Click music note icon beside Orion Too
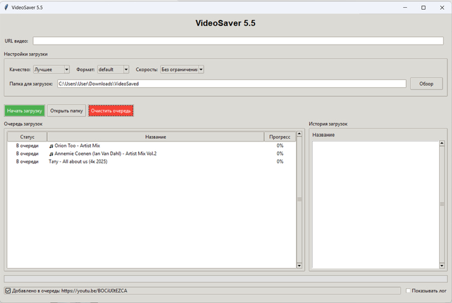 51,146
